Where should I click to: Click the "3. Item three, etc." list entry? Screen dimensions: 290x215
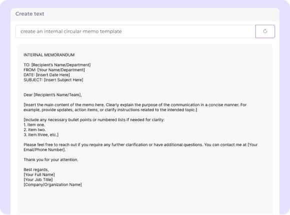(41, 135)
